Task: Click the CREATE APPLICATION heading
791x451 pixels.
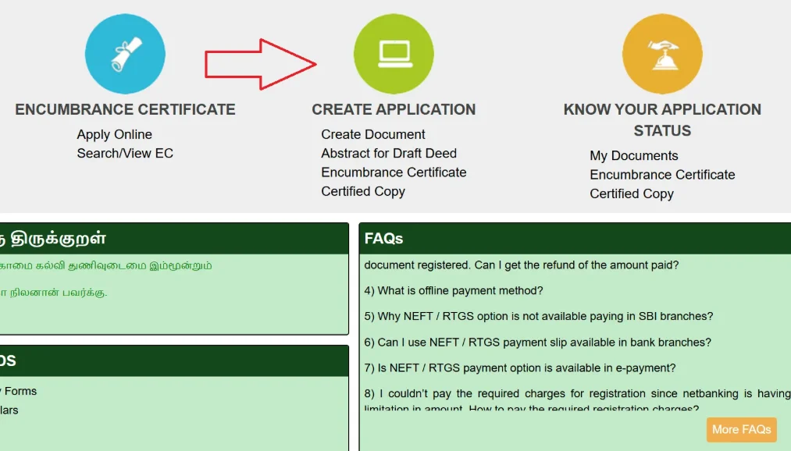Action: coord(394,109)
